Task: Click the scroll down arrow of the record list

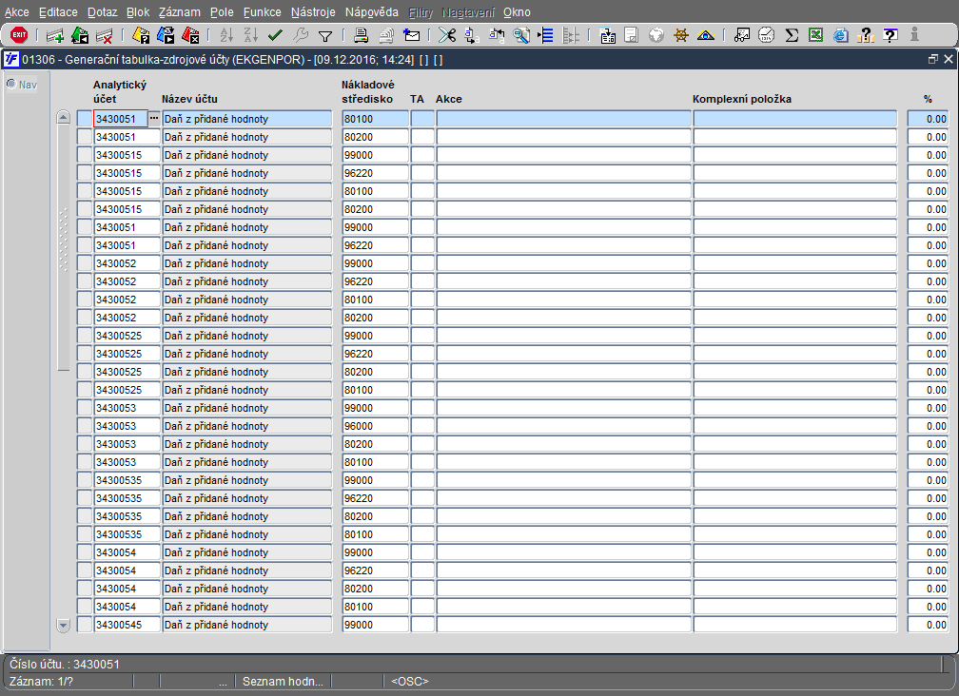Action: tap(64, 625)
